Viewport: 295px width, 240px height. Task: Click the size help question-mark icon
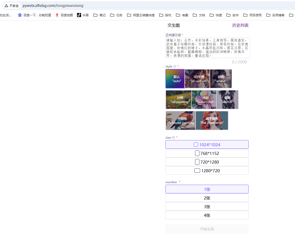(x=173, y=138)
